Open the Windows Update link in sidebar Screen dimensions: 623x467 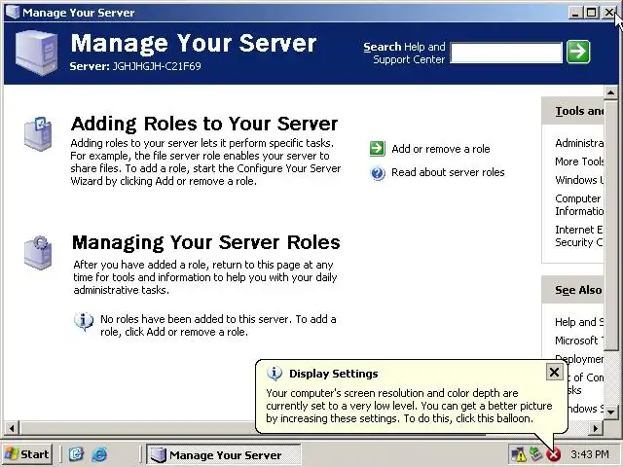(579, 180)
